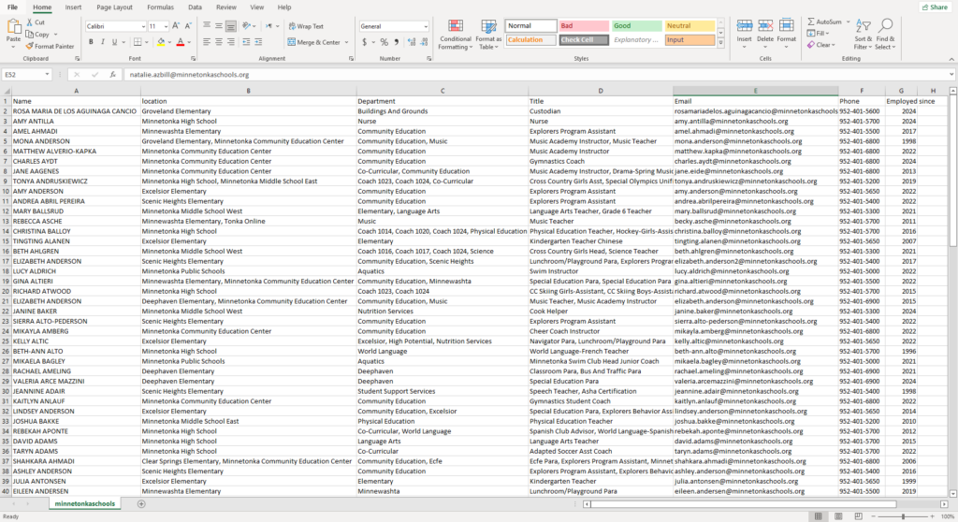This screenshot has width=958, height=522.
Task: Apply Comma Style format
Action: pos(397,42)
